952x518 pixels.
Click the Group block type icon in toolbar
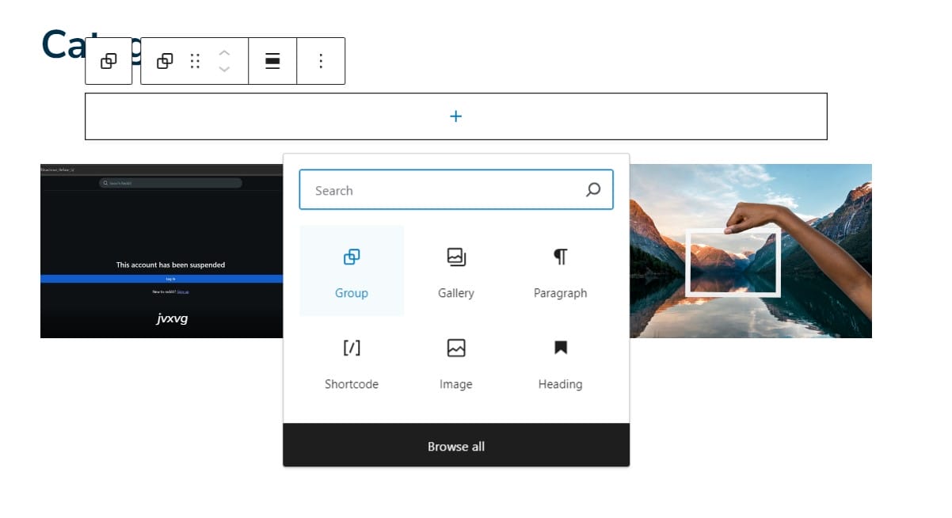[165, 61]
